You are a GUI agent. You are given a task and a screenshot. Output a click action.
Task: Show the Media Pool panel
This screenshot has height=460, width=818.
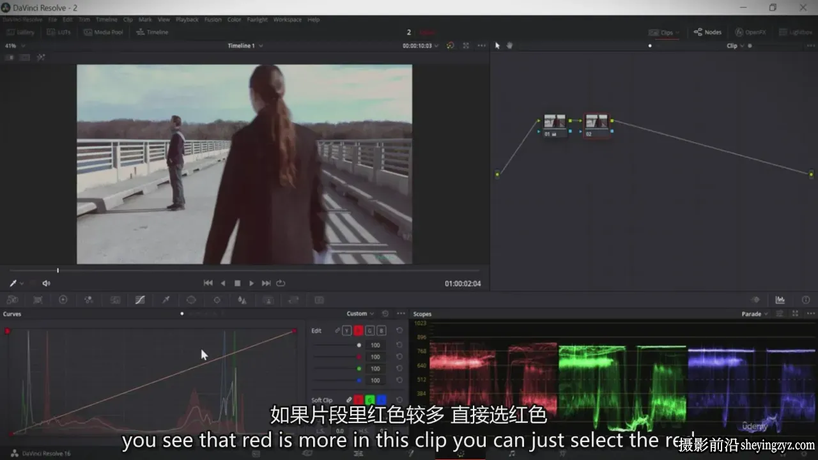tap(103, 32)
